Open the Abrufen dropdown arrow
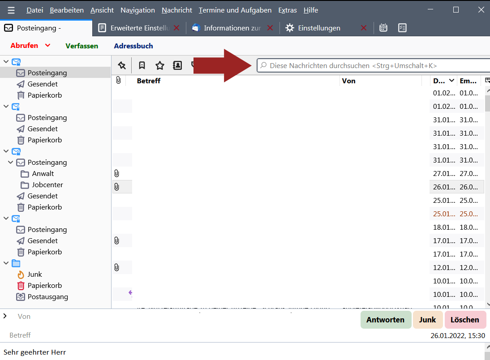The image size is (490, 360). click(47, 46)
